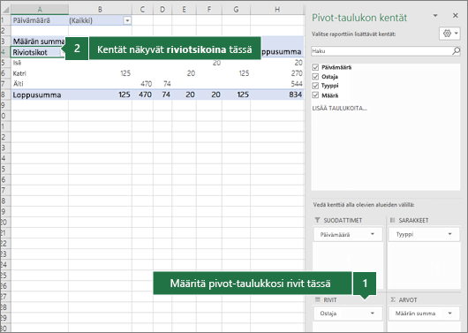Select the Päivämäärä cell in A1
This screenshot has width=468, height=333.
tap(40, 20)
